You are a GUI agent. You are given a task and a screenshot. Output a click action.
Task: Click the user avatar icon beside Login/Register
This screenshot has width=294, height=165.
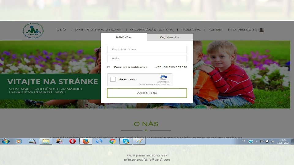[261, 30]
